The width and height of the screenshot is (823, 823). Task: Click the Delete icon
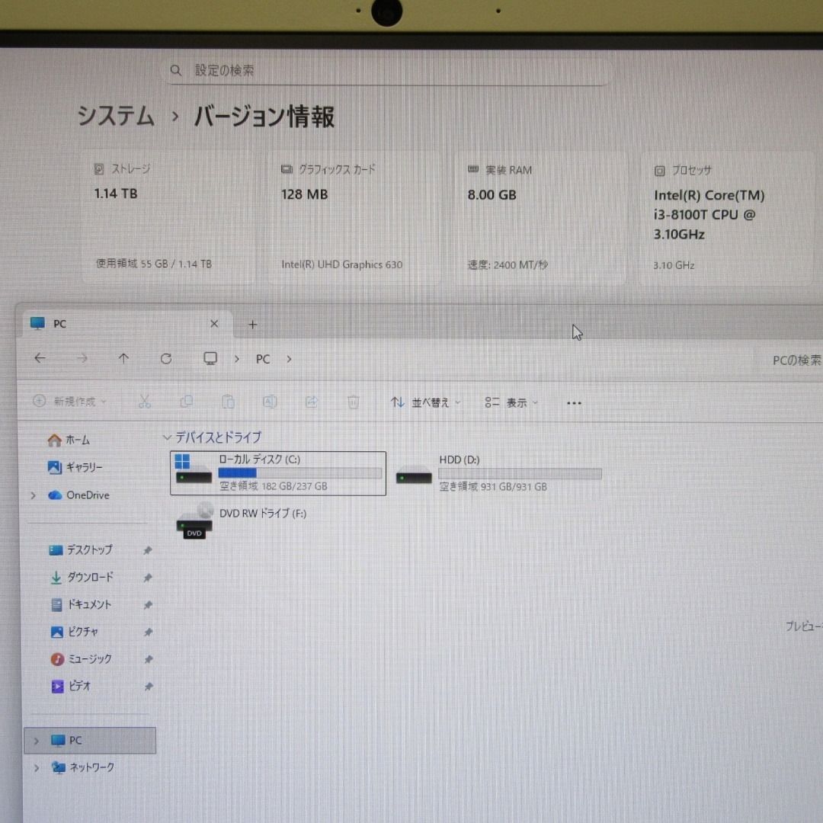coord(353,402)
